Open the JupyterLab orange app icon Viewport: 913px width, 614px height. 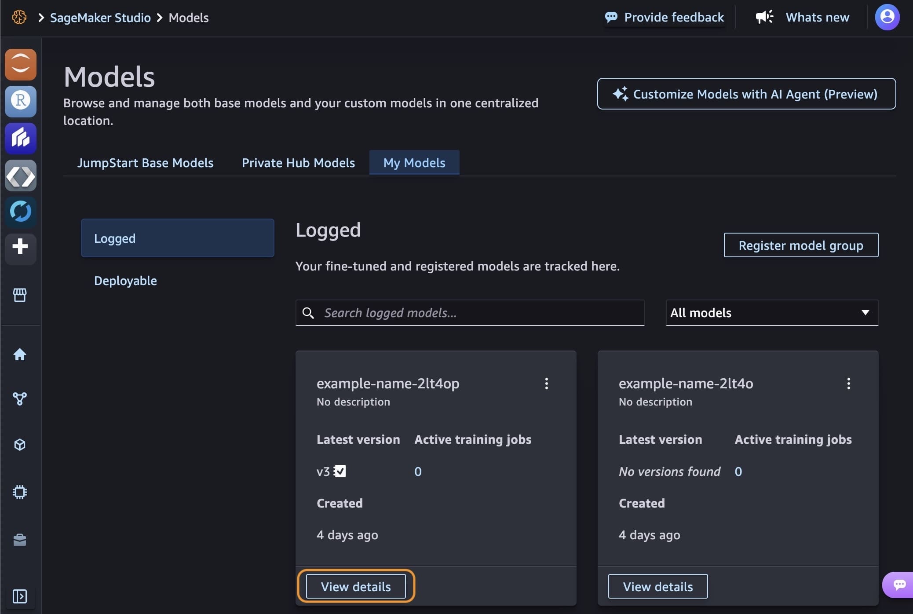[x=20, y=65]
